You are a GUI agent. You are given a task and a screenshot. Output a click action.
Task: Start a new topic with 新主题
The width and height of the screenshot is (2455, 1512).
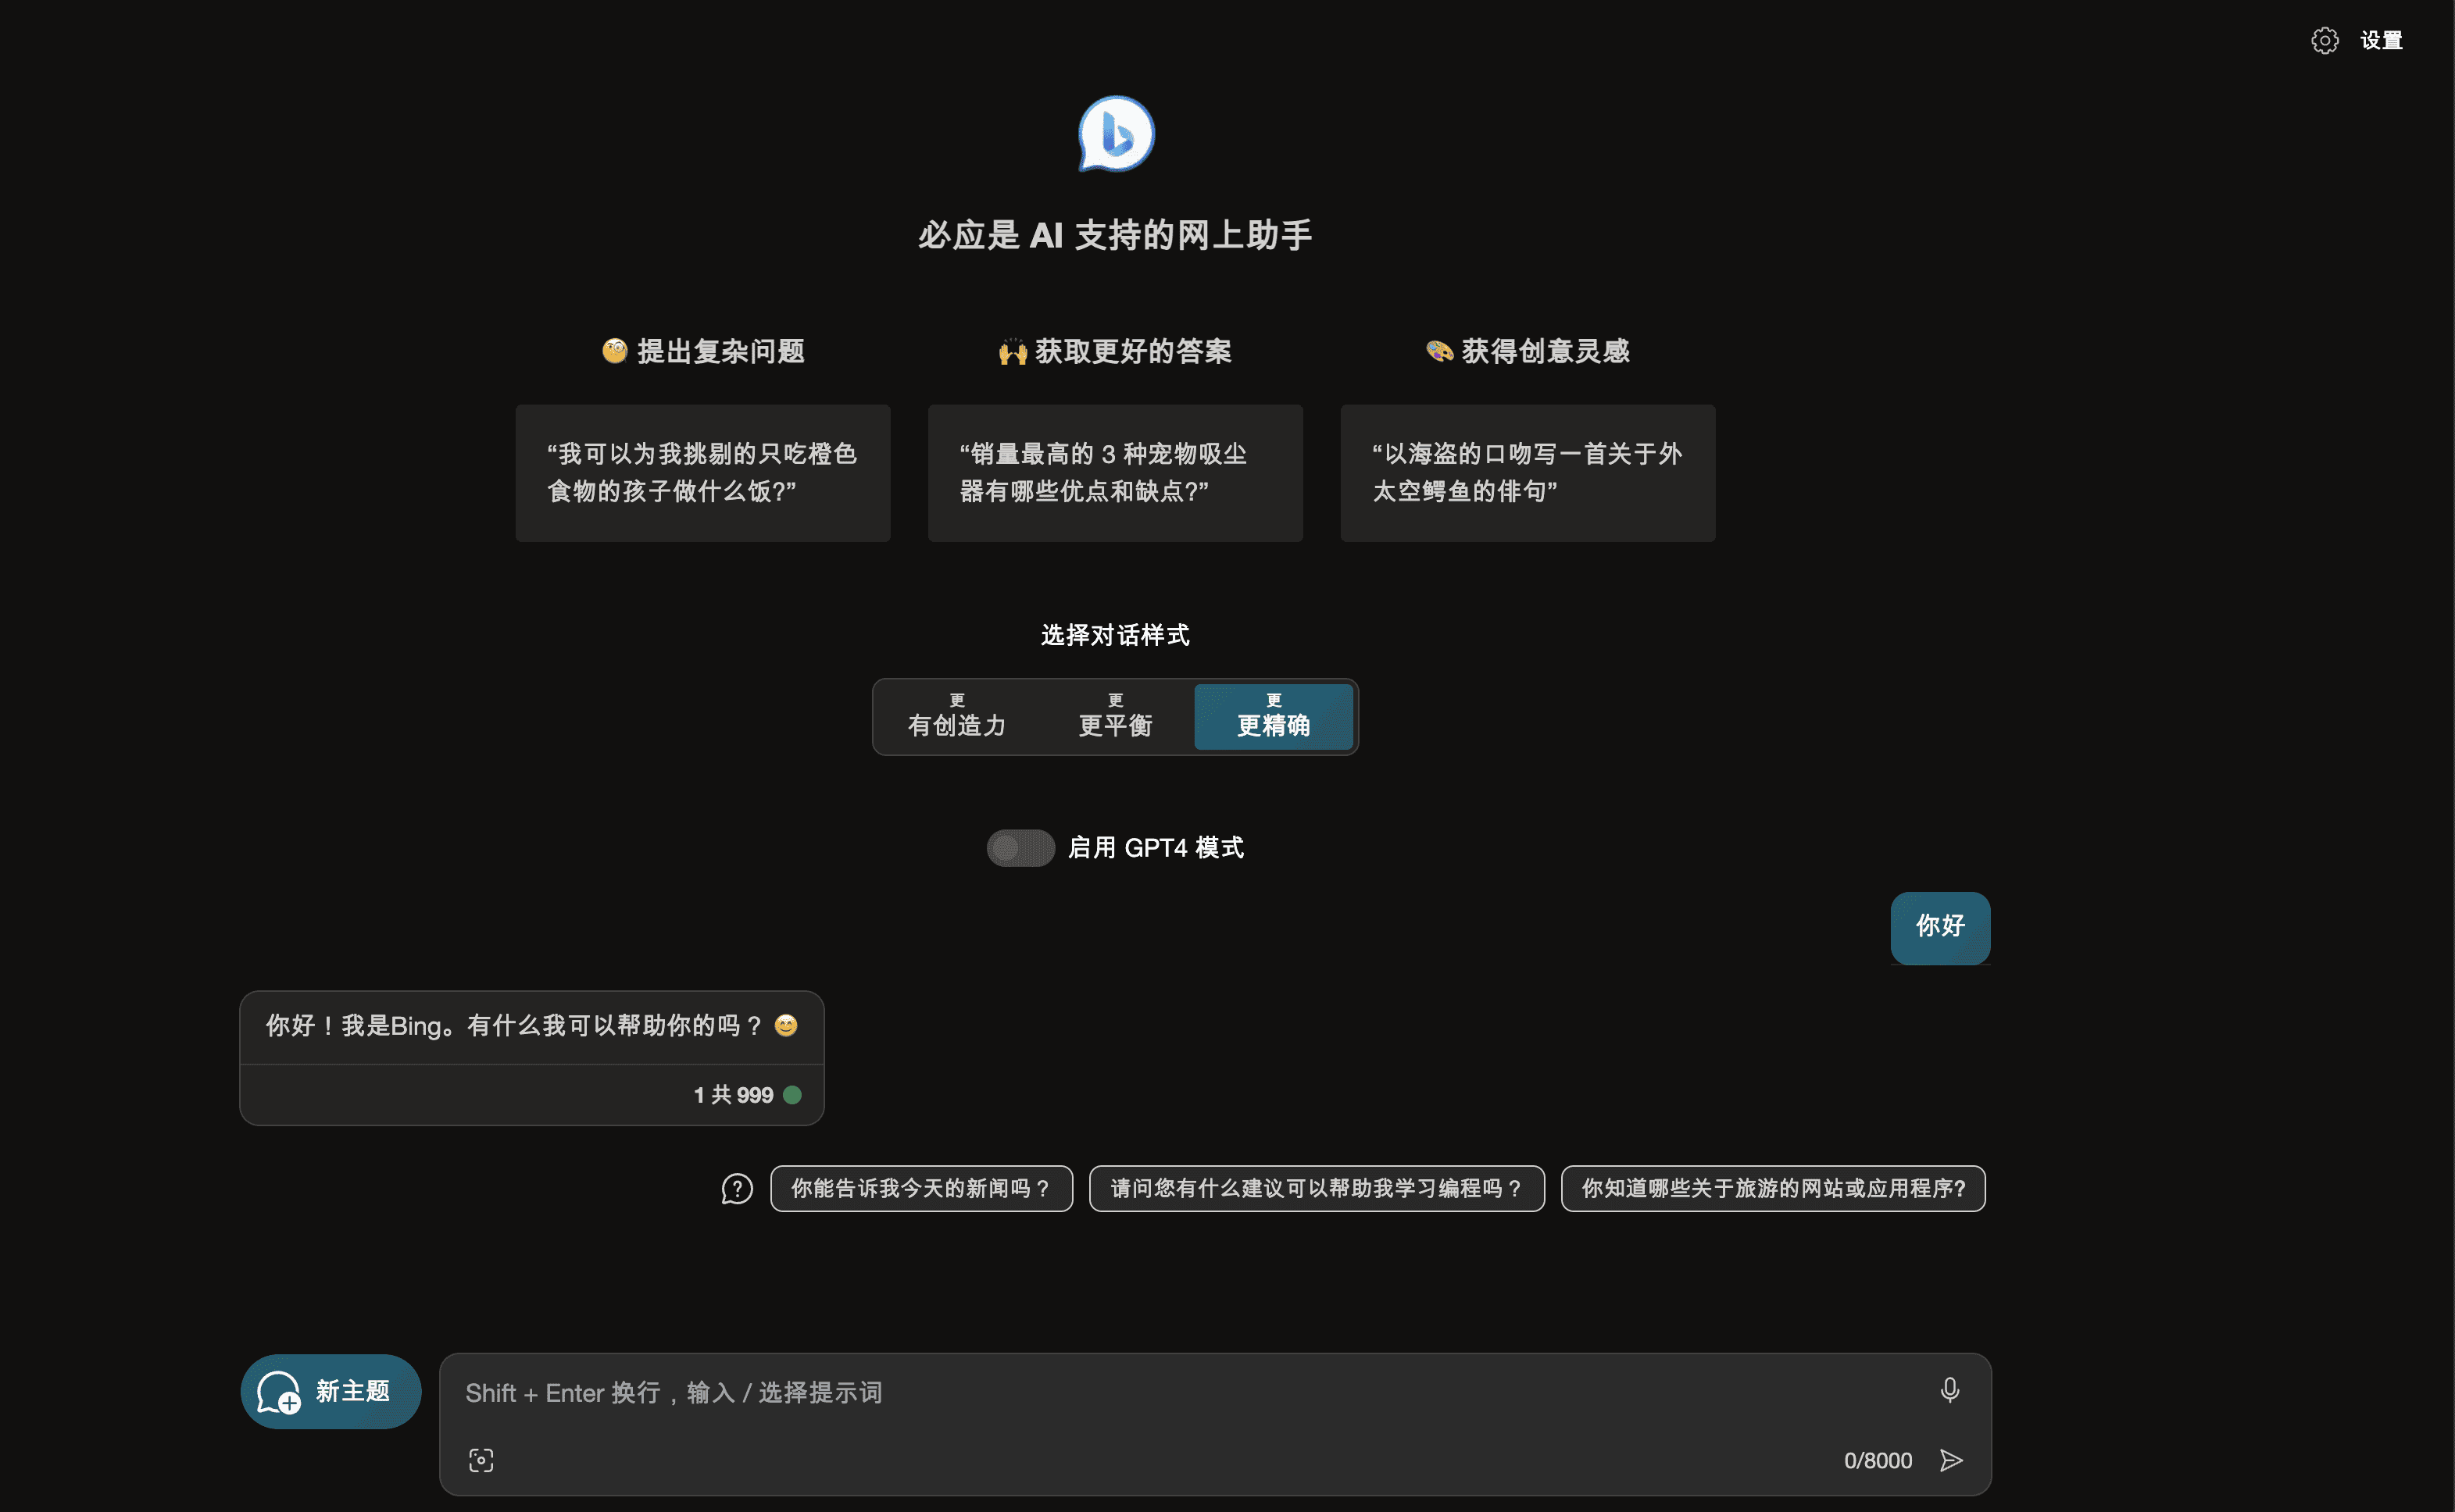(331, 1391)
